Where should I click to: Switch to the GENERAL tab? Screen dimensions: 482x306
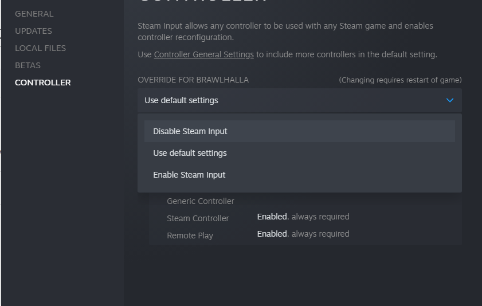click(34, 14)
